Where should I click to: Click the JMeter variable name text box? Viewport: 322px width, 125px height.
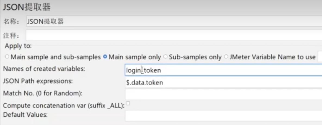(320, 57)
